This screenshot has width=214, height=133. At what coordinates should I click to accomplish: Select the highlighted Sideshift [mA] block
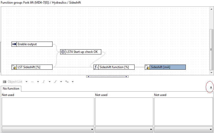coord(165,67)
